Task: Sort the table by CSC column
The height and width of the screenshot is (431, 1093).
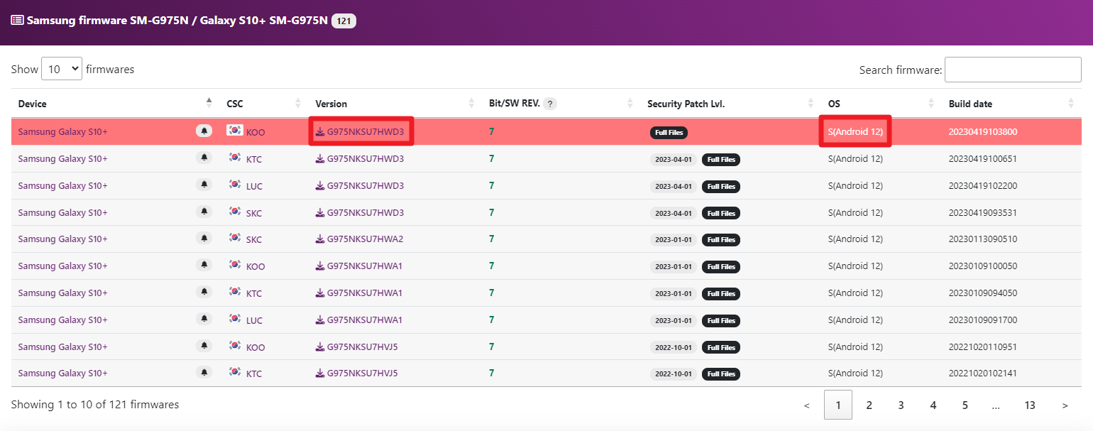Action: pos(264,104)
